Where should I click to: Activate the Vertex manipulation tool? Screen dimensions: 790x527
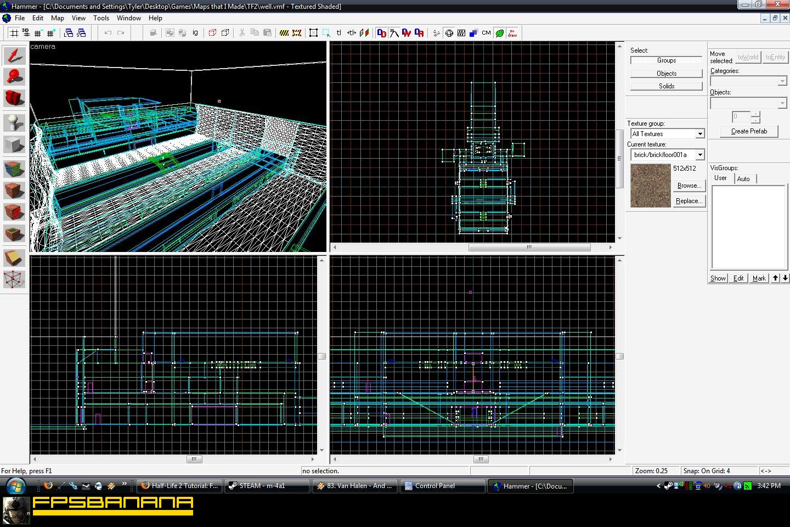click(x=14, y=279)
